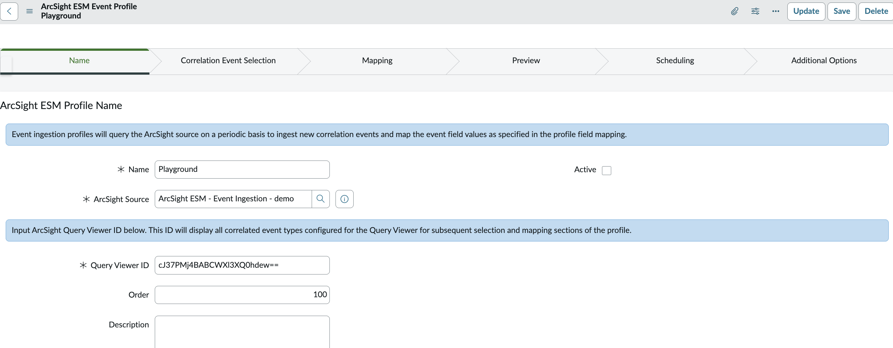Click the Description field label
893x348 pixels.
tap(129, 325)
